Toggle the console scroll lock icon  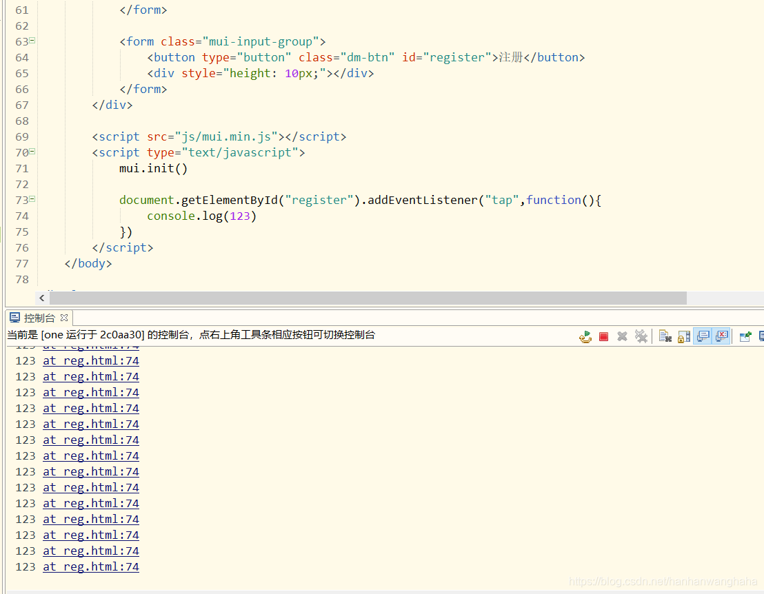(x=684, y=336)
